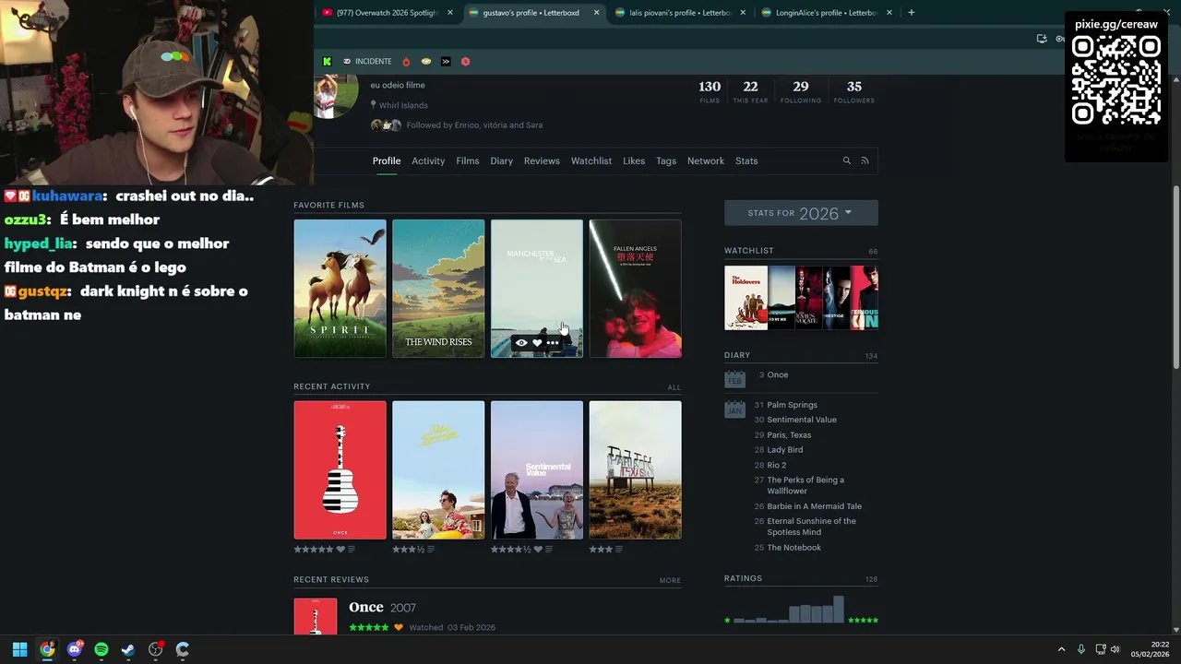Click the taskbar volume speaker icon
The image size is (1181, 664).
1115,649
